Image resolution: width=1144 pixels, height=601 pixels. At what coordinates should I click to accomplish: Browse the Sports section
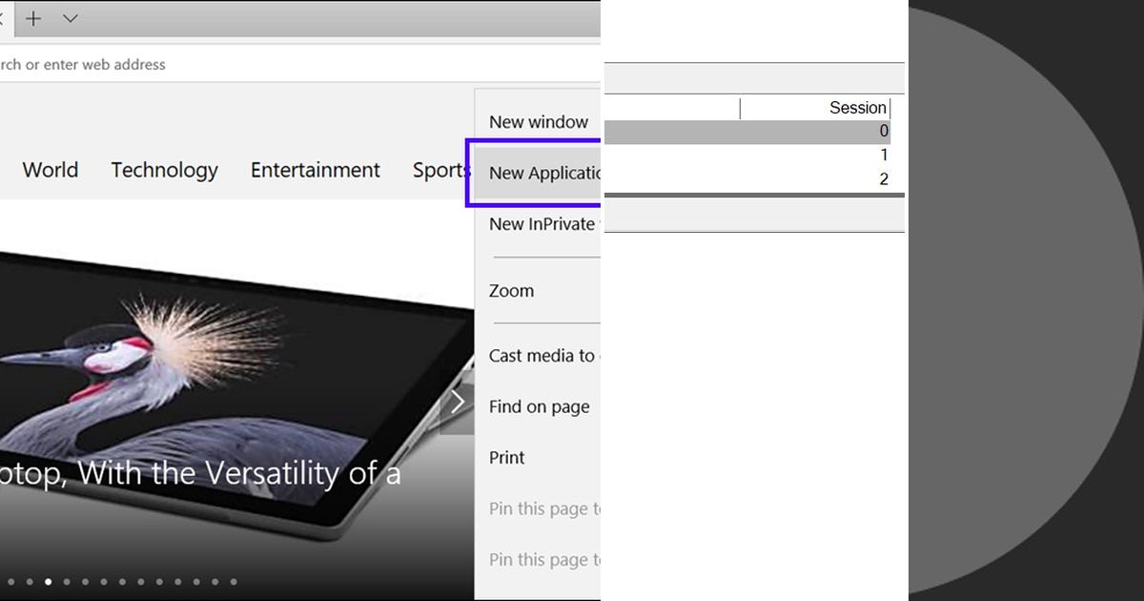pyautogui.click(x=441, y=170)
